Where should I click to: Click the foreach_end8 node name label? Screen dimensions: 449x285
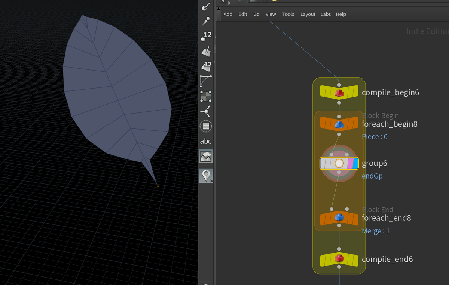[387, 218]
